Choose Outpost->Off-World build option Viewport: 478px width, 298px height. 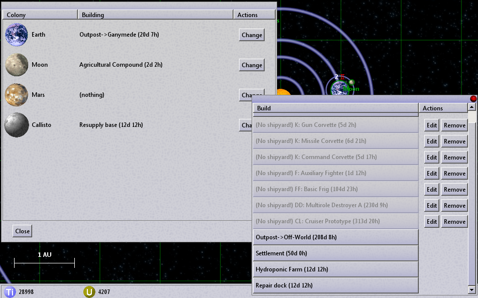coord(335,237)
